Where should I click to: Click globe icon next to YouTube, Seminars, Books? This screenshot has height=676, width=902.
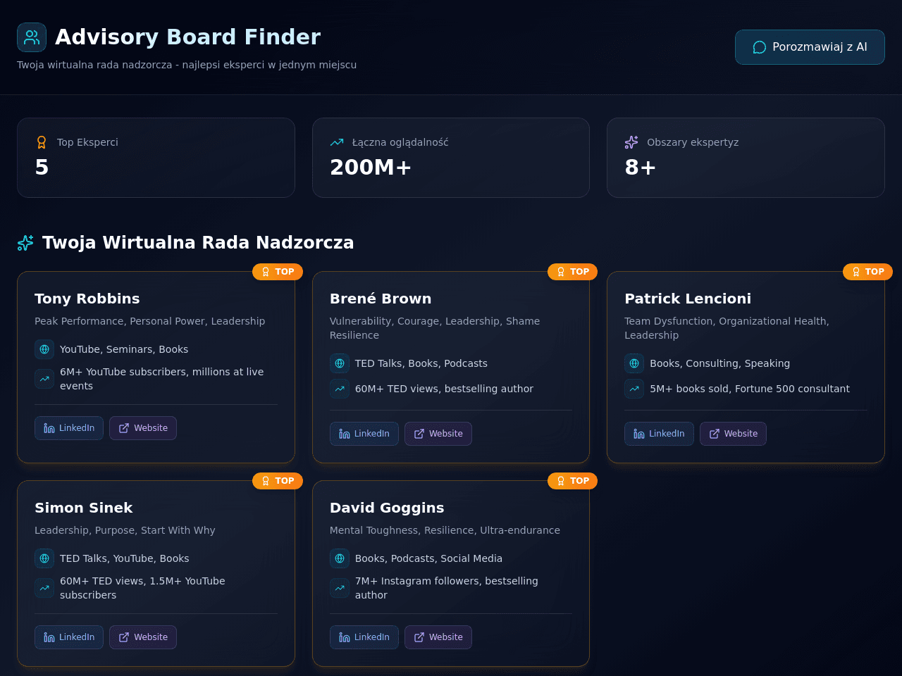click(x=44, y=349)
